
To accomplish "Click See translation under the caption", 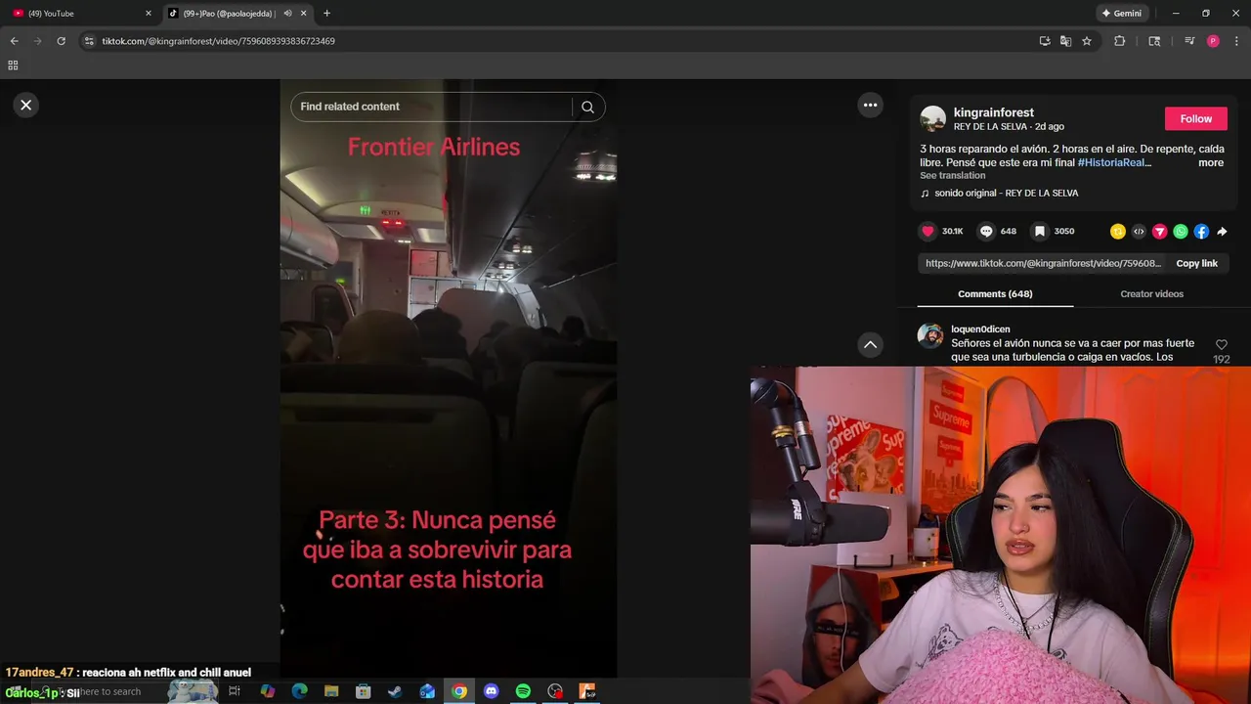I will coord(952,175).
